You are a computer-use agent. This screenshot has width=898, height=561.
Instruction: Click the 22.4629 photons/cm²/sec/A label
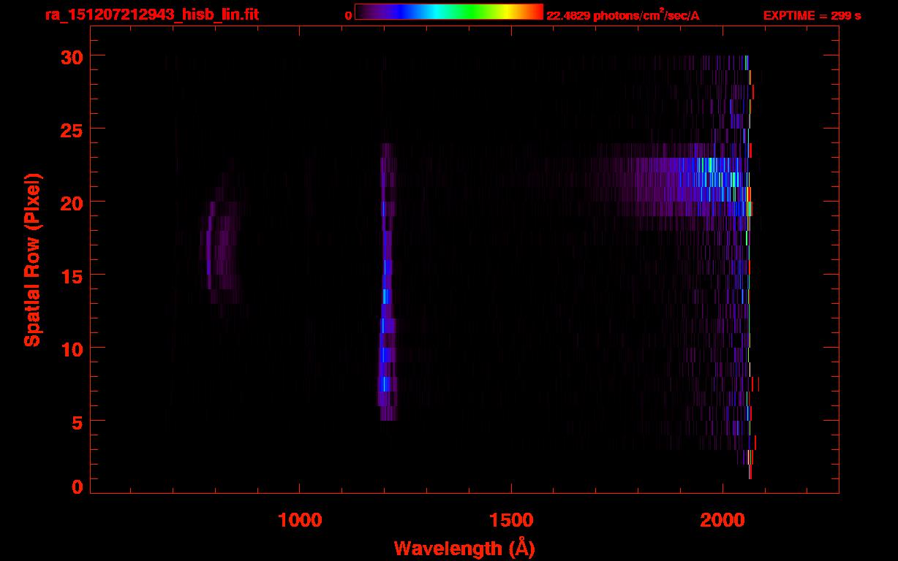click(623, 15)
